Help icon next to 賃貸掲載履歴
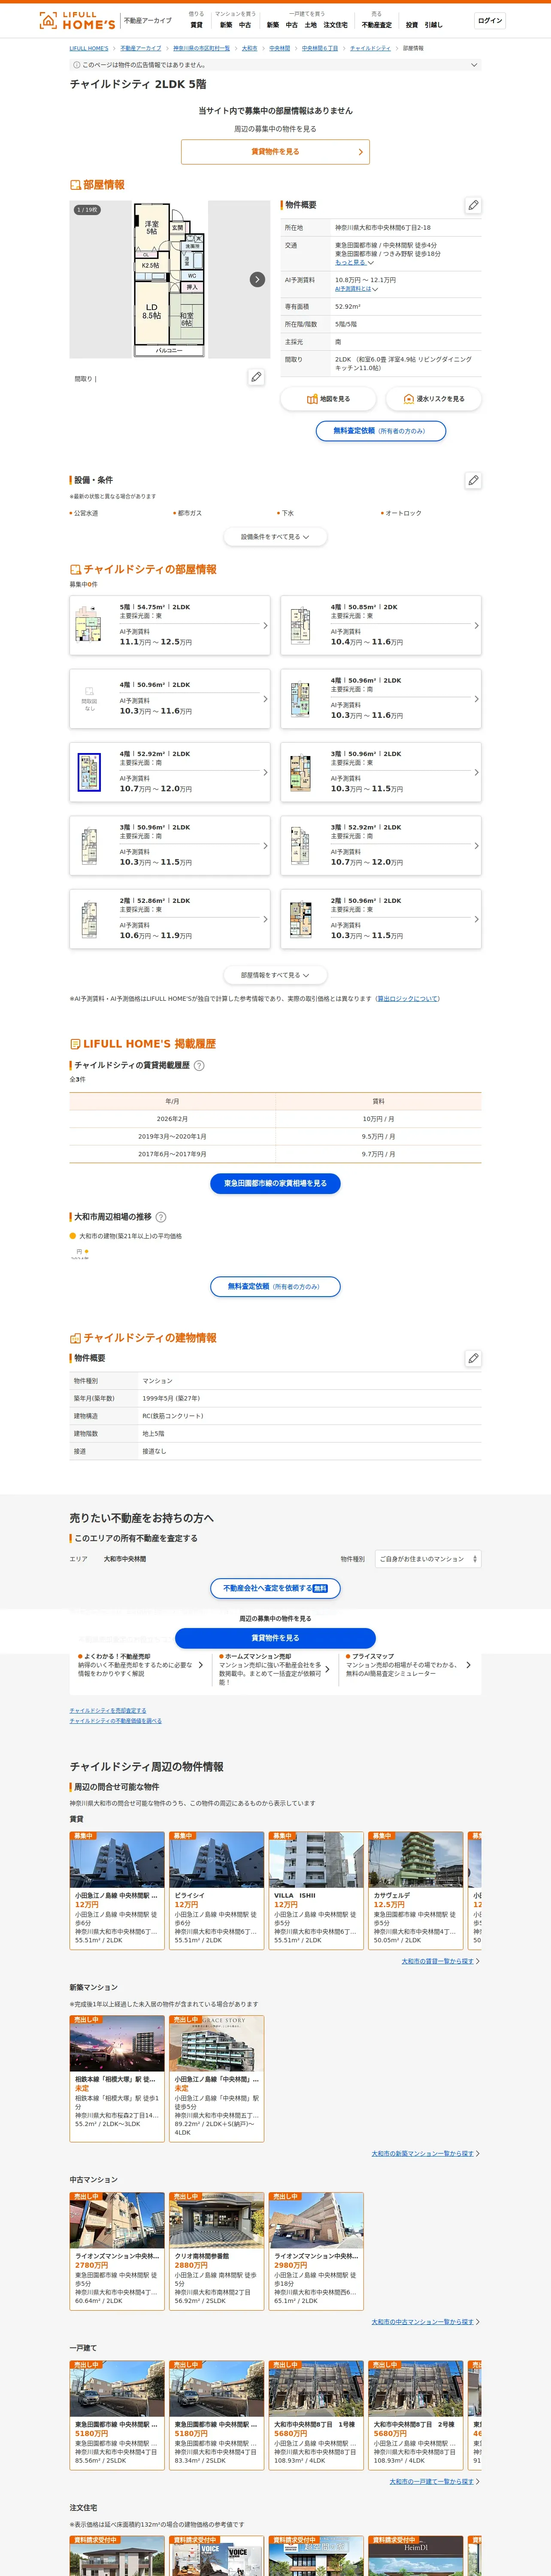551x2576 pixels. pos(199,1065)
